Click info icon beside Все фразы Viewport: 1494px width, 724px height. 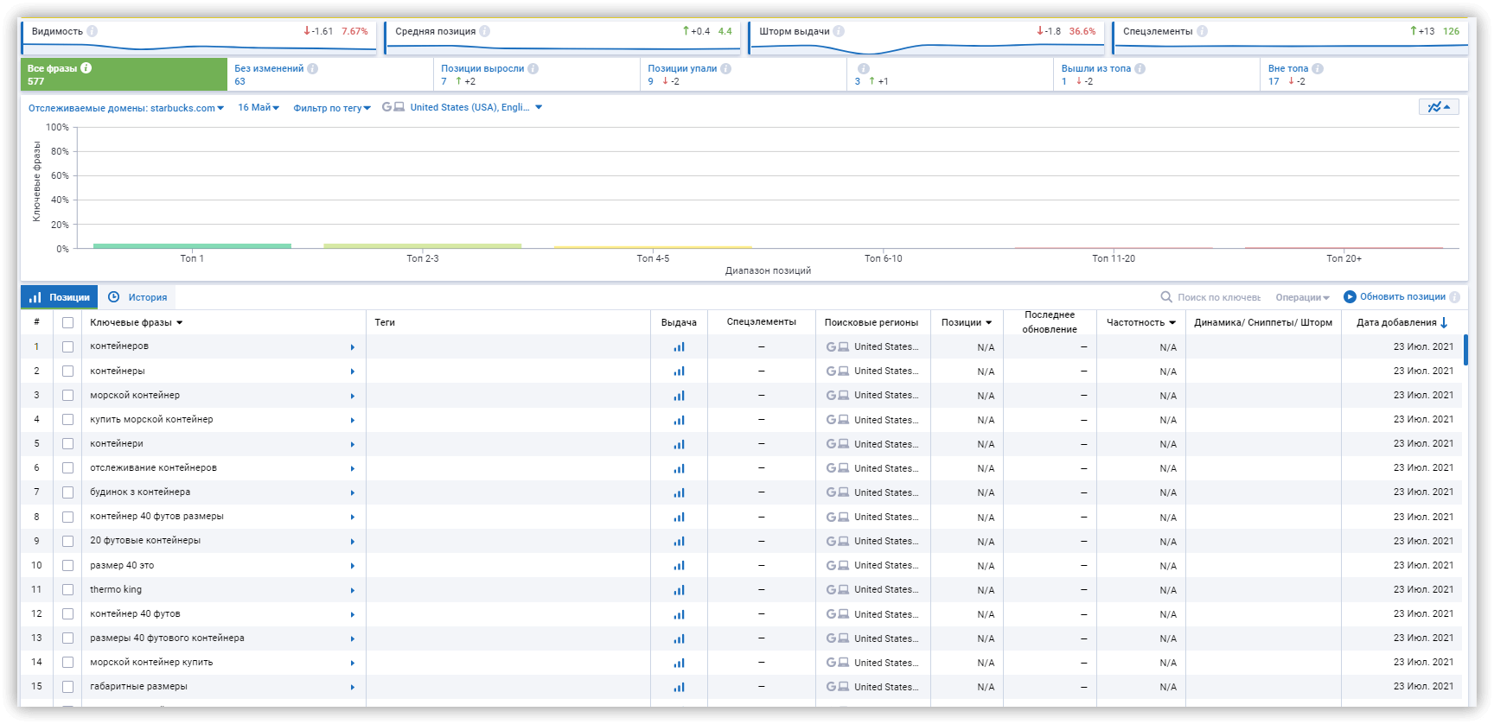(x=86, y=67)
